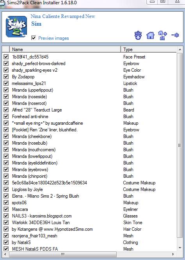Select the Forehead anti-shine list entry
This screenshot has width=185, height=260.
coord(90,117)
